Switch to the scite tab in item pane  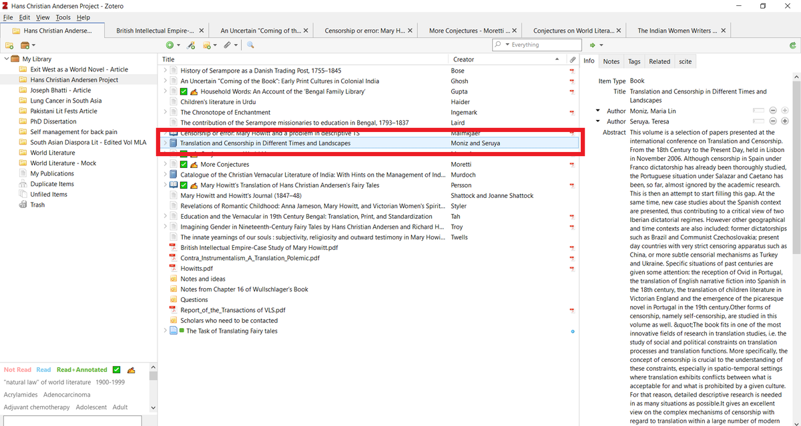point(686,61)
